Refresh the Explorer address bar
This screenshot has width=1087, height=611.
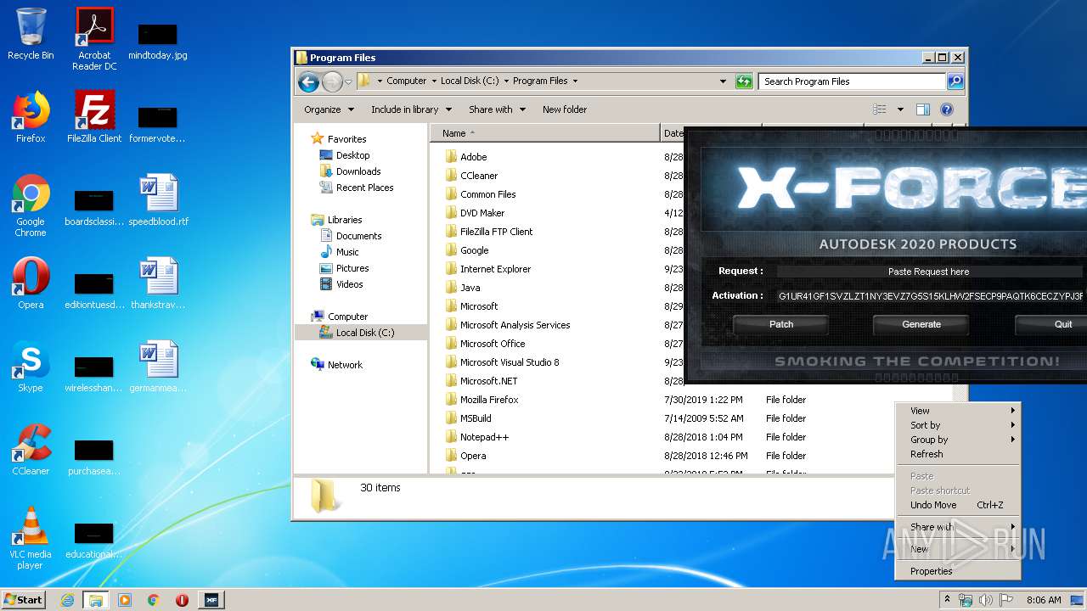(x=744, y=81)
